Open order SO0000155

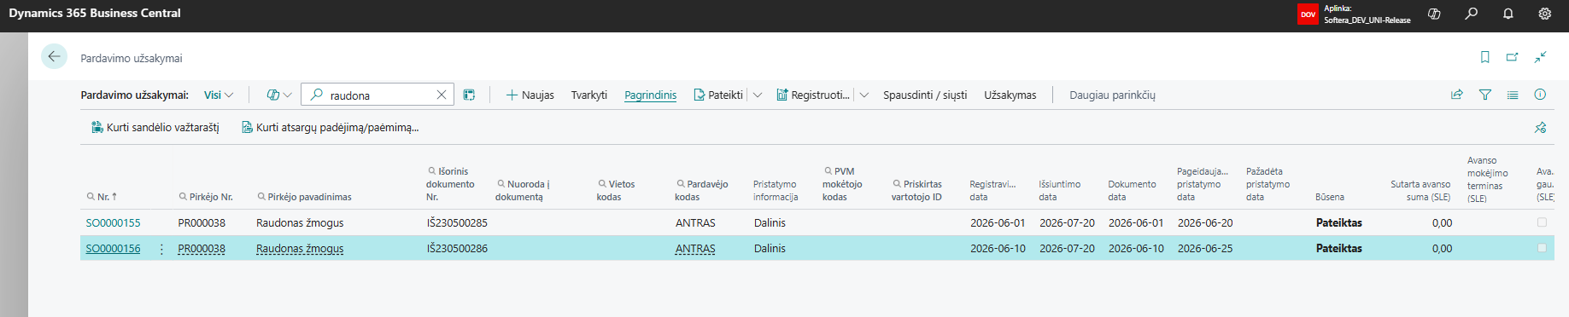coord(113,222)
